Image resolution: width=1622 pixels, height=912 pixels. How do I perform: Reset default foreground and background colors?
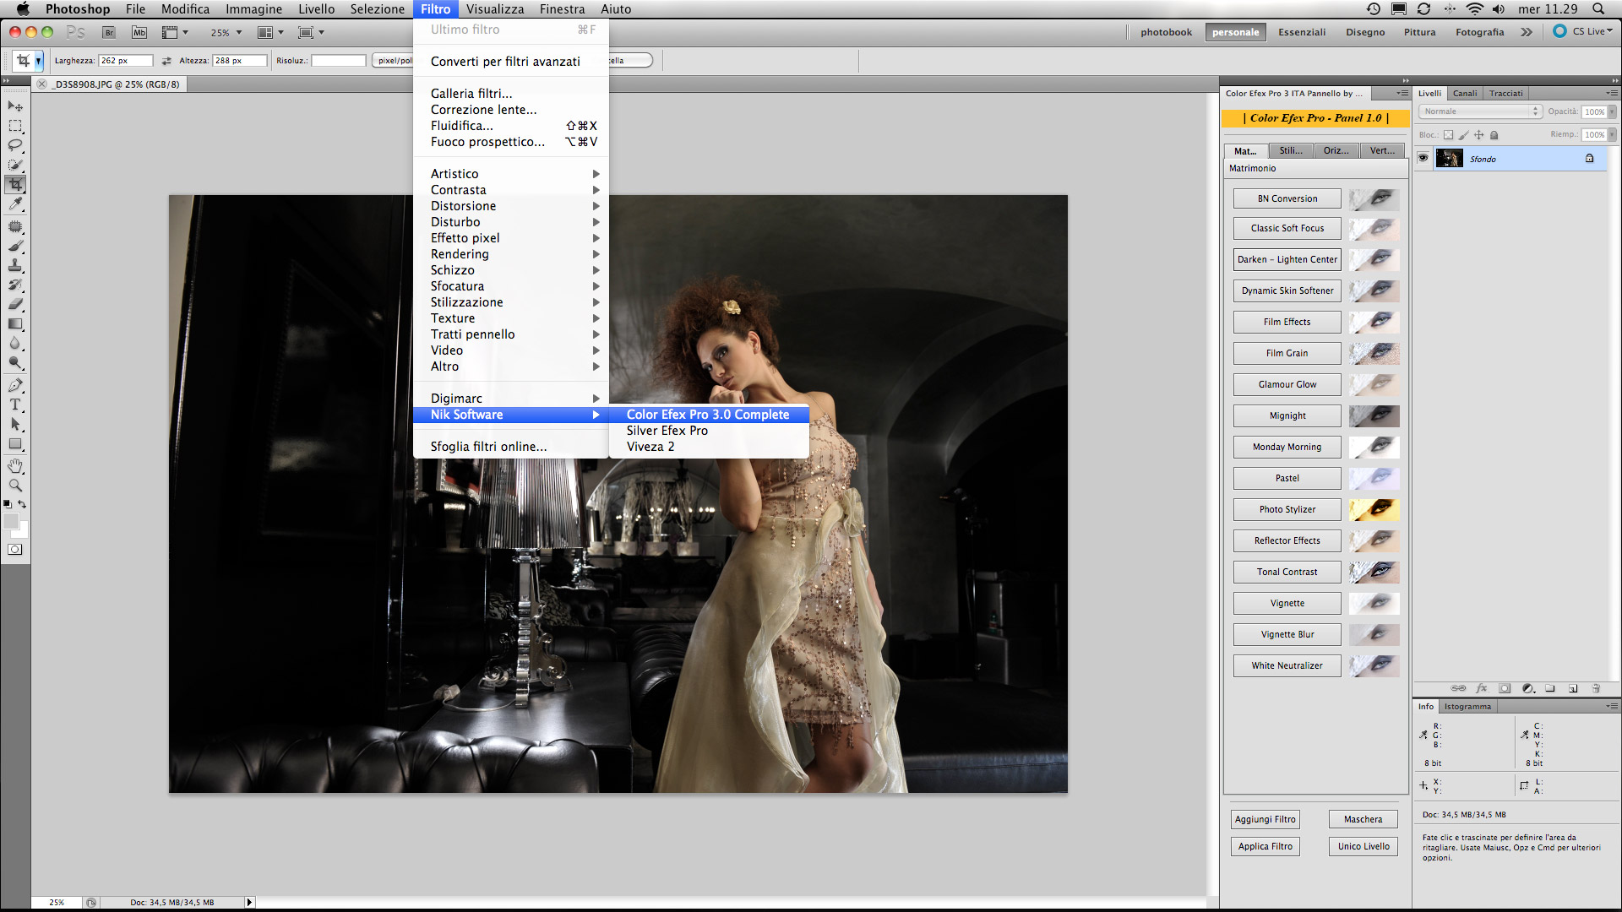click(x=8, y=504)
